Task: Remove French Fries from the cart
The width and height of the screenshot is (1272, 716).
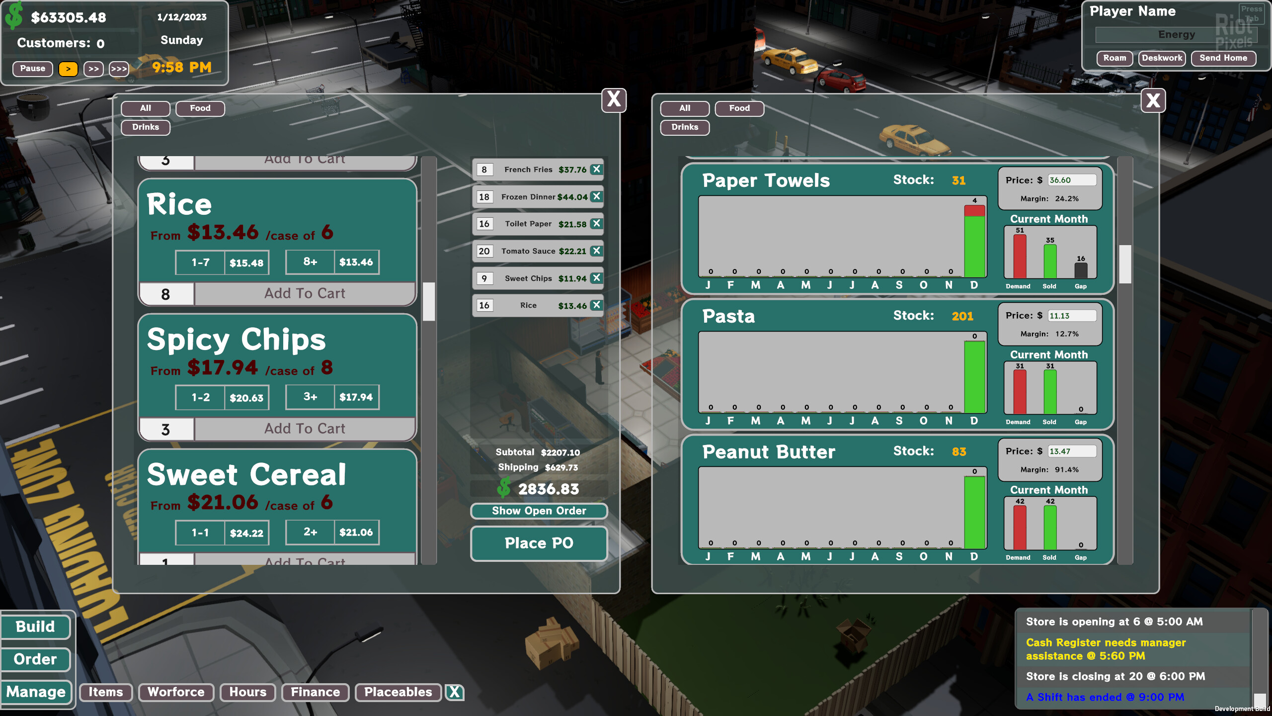Action: click(x=597, y=169)
